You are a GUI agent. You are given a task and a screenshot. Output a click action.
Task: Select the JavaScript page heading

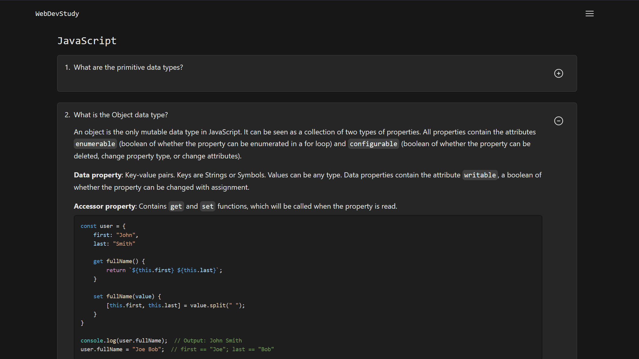point(87,41)
